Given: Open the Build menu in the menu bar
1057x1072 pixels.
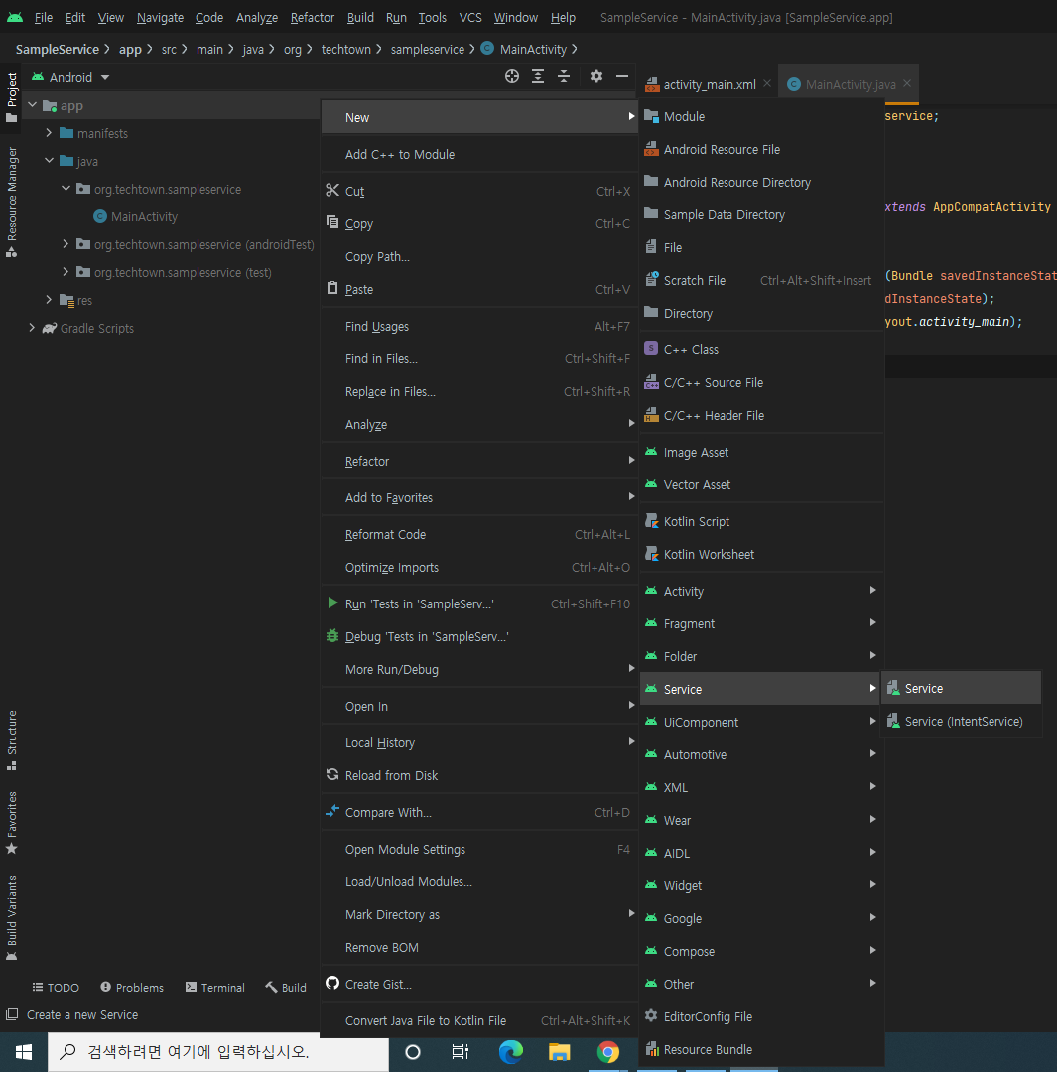Looking at the screenshot, I should (360, 17).
